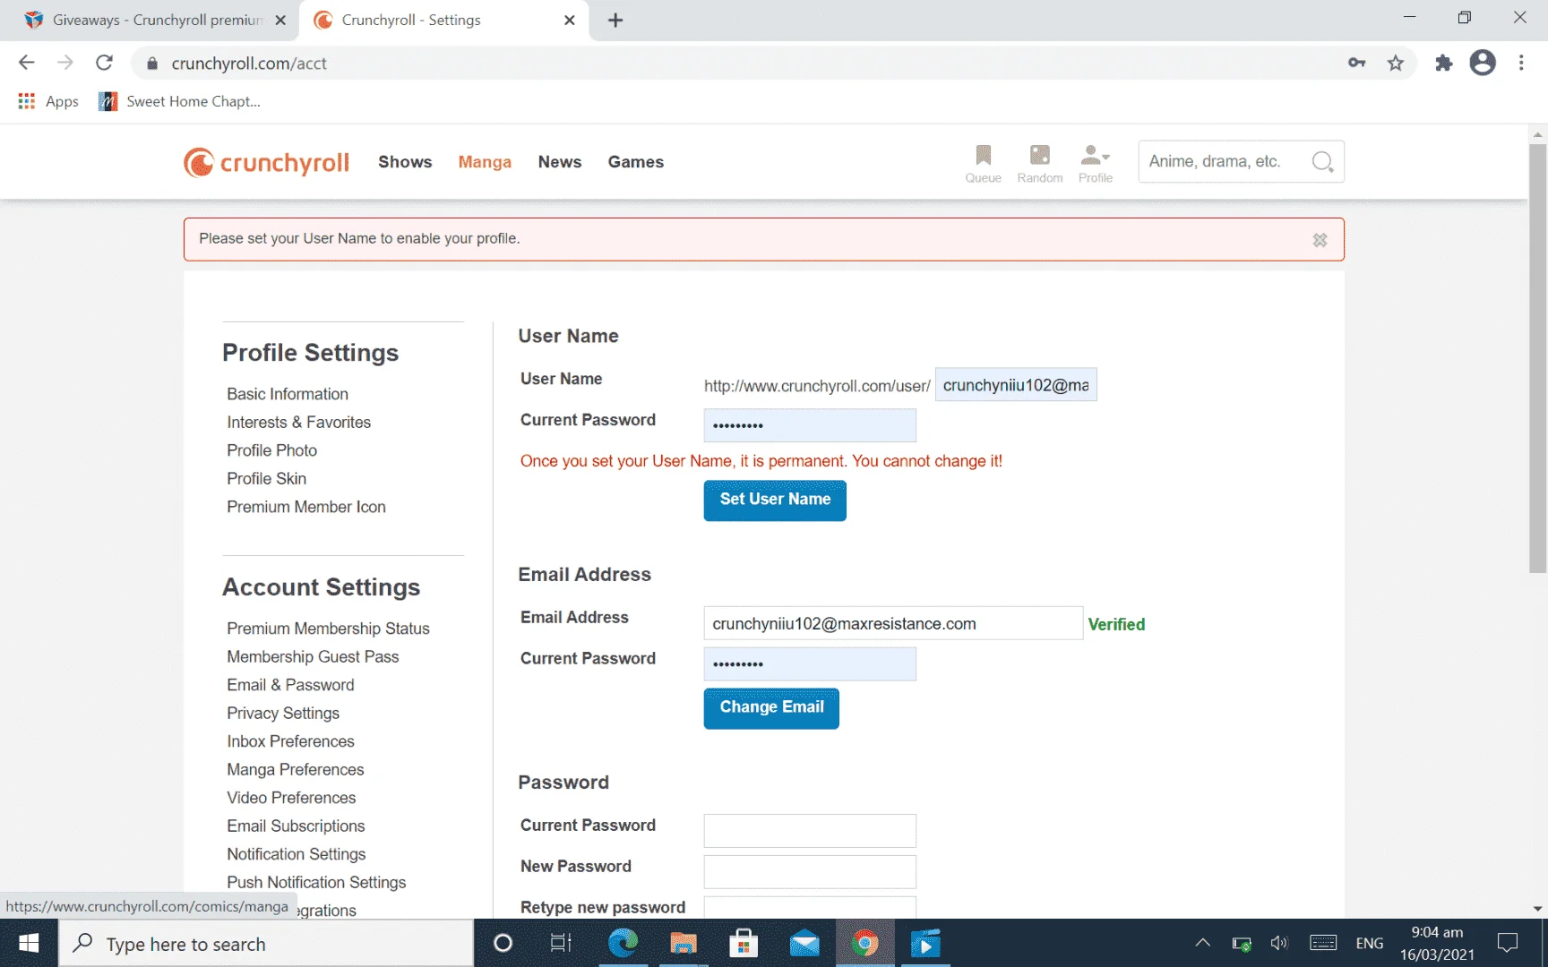The height and width of the screenshot is (967, 1548).
Task: Open a new browser tab
Action: pos(615,20)
